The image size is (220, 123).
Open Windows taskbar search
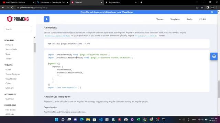pyautogui.click(x=63, y=120)
